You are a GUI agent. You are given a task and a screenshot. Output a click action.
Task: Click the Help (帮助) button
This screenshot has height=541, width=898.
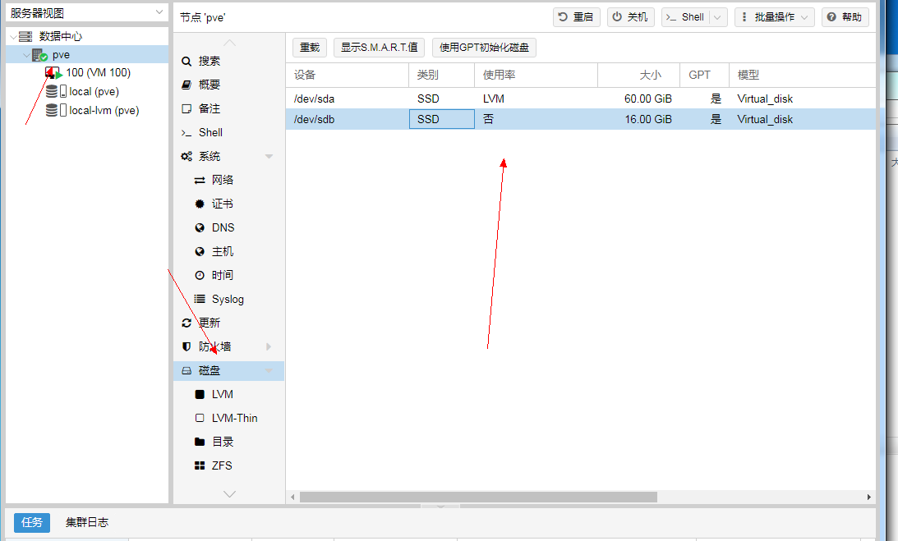[845, 17]
